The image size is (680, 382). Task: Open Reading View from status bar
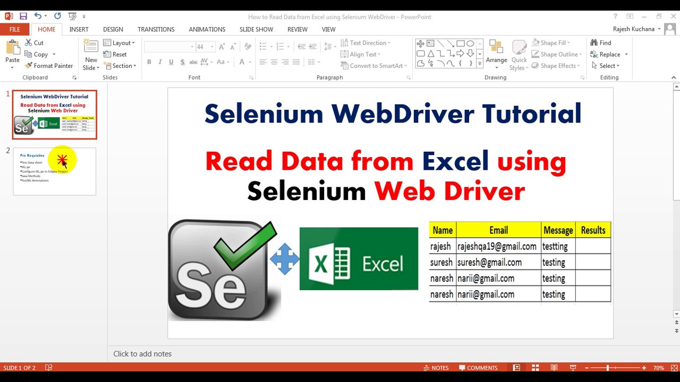pos(554,368)
